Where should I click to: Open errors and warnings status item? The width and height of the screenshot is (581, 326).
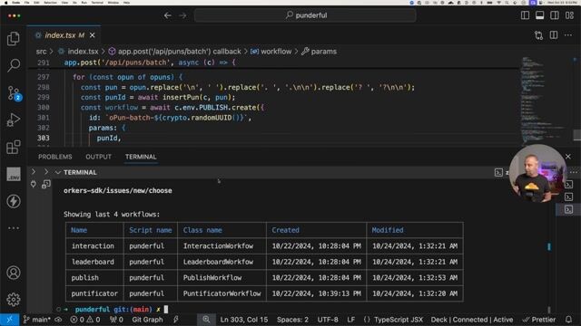pos(85,320)
